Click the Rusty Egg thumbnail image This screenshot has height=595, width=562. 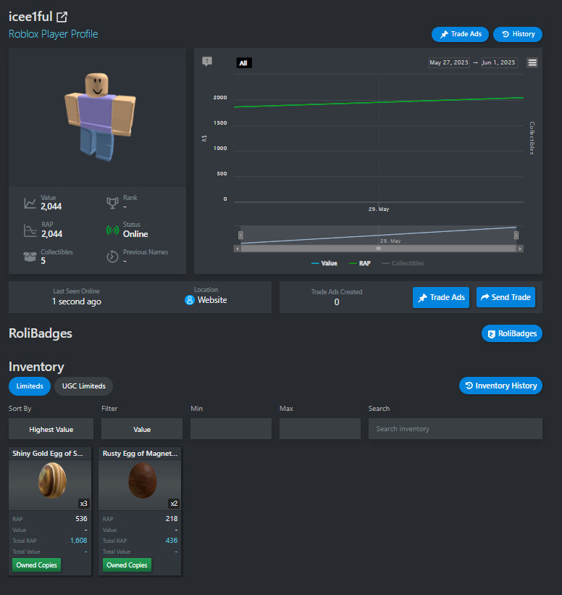[x=143, y=480]
